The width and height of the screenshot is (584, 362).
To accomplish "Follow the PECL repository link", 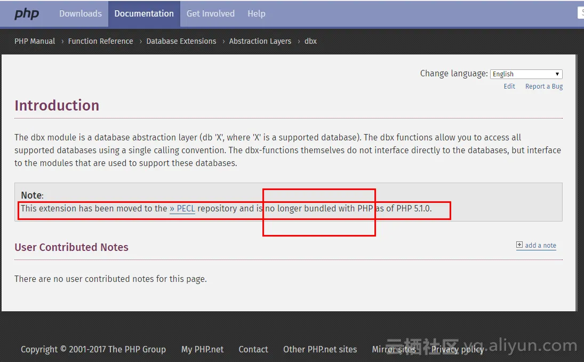I will (182, 209).
